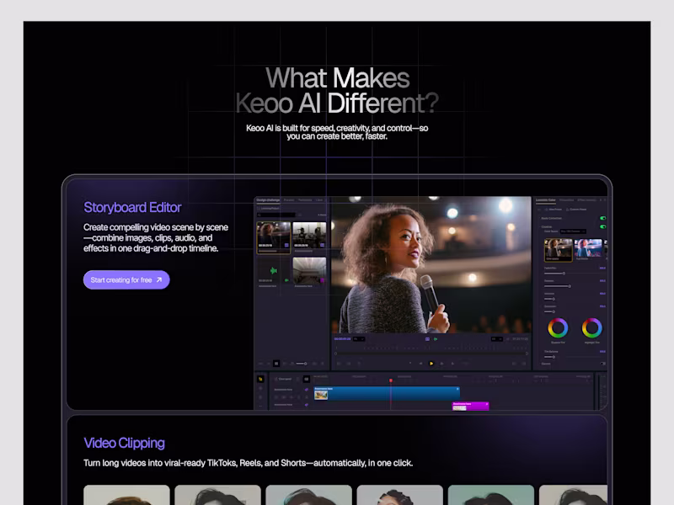The image size is (674, 505).
Task: Click the Highlight Tint color wheel
Action: click(592, 328)
